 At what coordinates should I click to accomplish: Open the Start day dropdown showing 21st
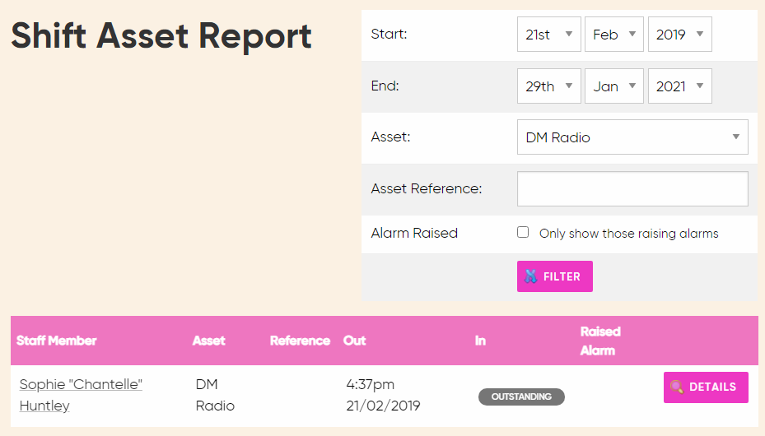tap(548, 35)
